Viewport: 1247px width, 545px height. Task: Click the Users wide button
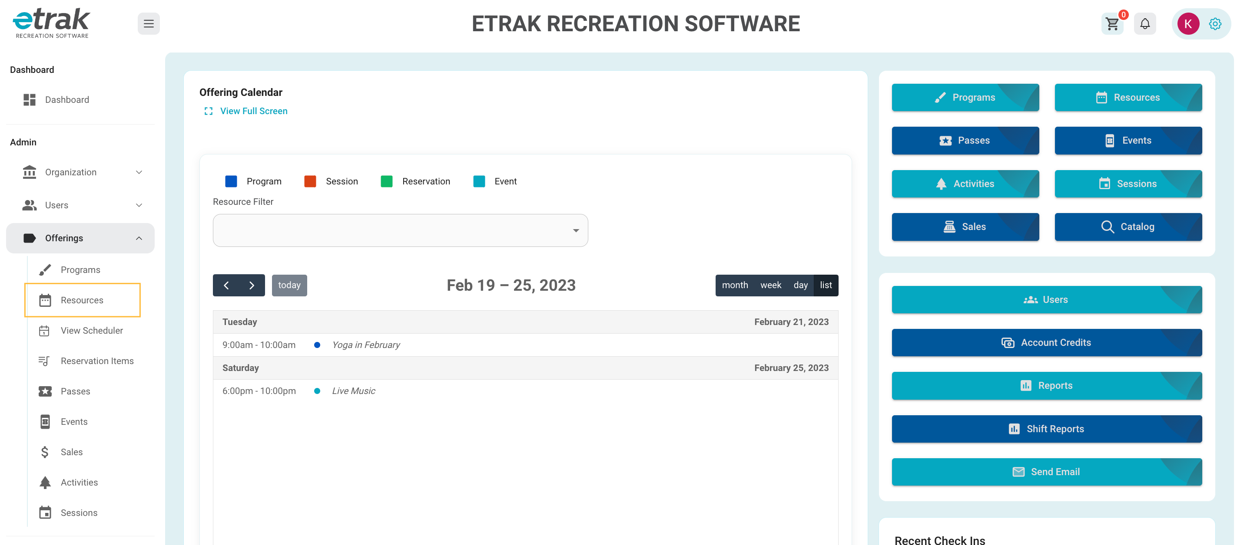[x=1047, y=300]
